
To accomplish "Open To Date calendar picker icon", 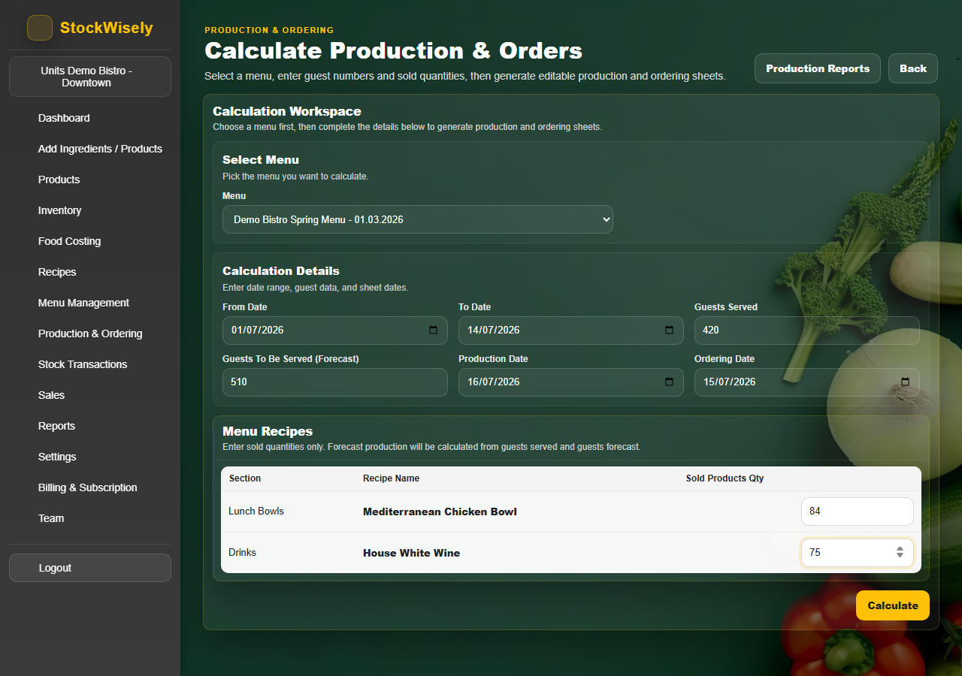I will [x=669, y=330].
